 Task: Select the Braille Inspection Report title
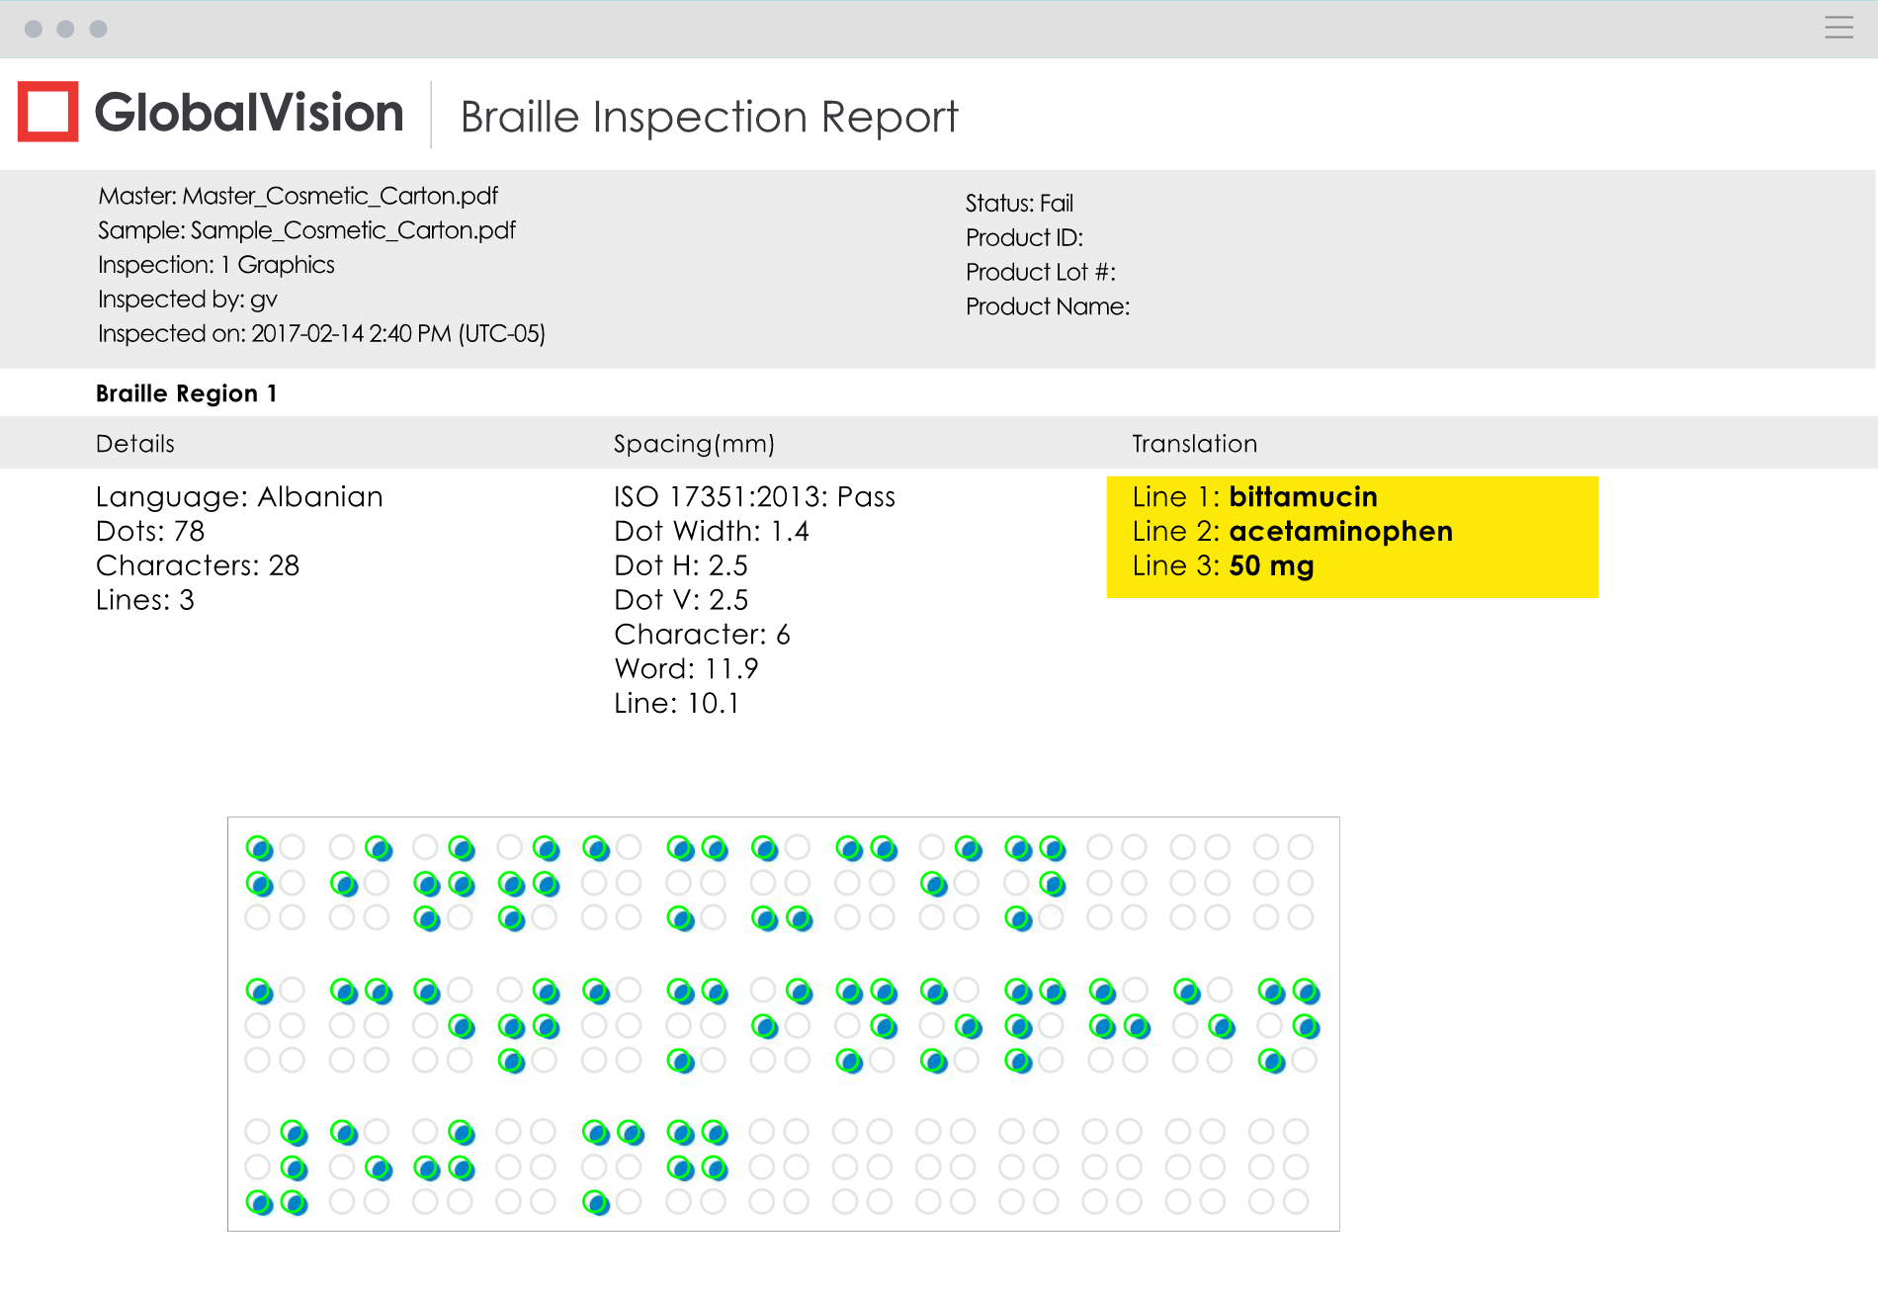coord(709,117)
